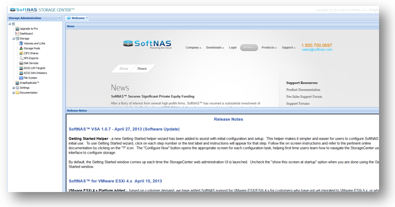Image resolution: width=395 pixels, height=207 pixels.
Task: Click the Storage folder icon
Action: [x=17, y=38]
